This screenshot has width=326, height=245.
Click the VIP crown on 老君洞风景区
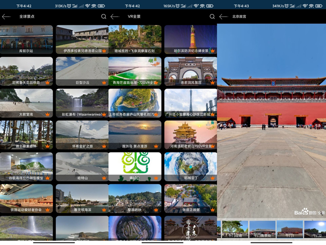click(212, 83)
